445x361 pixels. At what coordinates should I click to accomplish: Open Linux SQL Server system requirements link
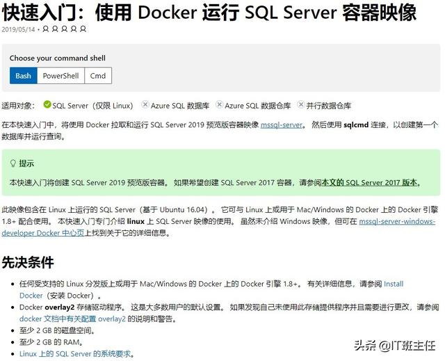75,353
